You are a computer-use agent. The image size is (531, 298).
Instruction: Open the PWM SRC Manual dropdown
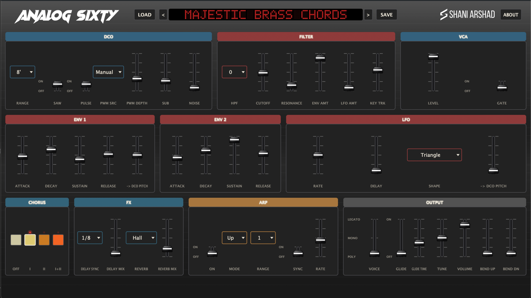coord(108,72)
